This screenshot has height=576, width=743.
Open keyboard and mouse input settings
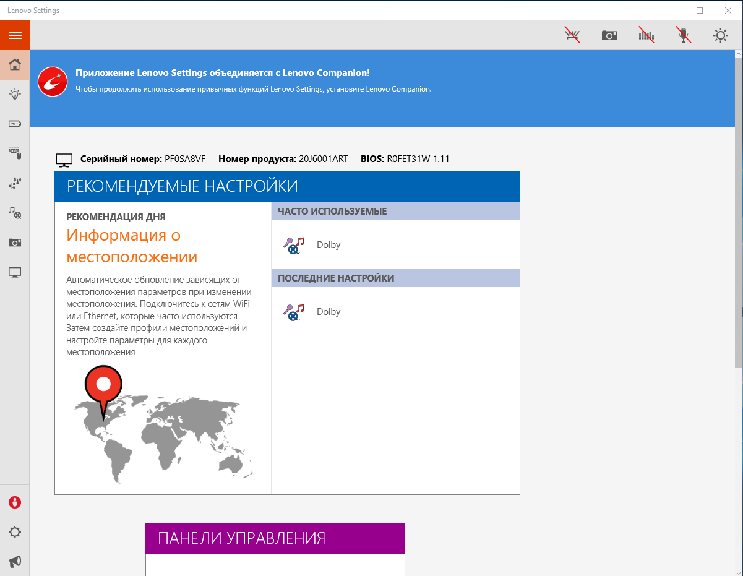pos(15,153)
